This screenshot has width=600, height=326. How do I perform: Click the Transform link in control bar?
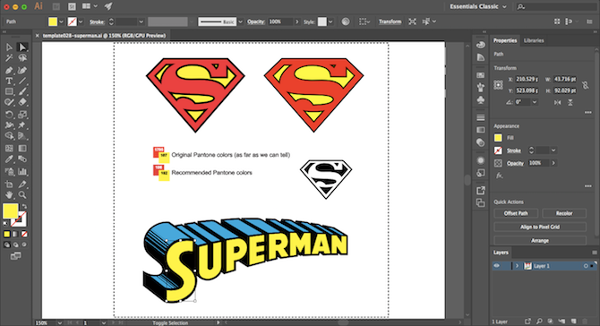point(390,21)
